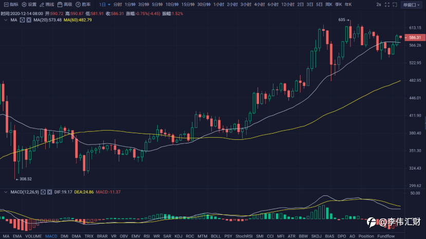Toggle the active MACD indicator button
Screen dimensions: 426x239
point(51,236)
